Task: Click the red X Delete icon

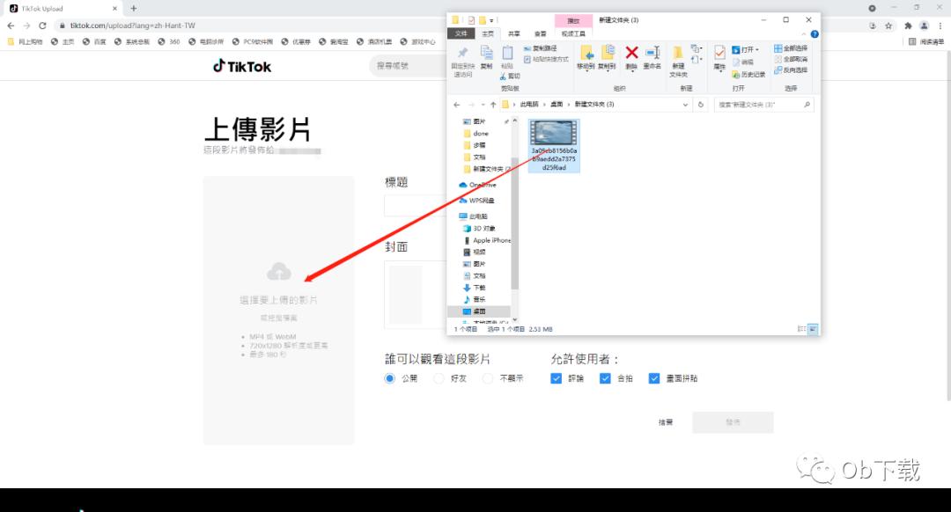Action: click(x=630, y=53)
